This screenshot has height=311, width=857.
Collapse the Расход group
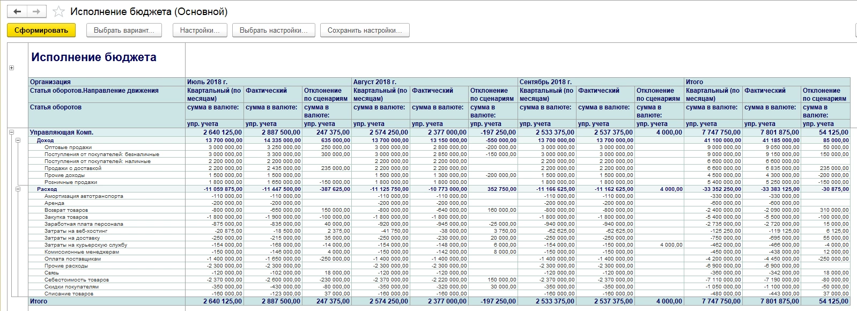click(x=18, y=189)
